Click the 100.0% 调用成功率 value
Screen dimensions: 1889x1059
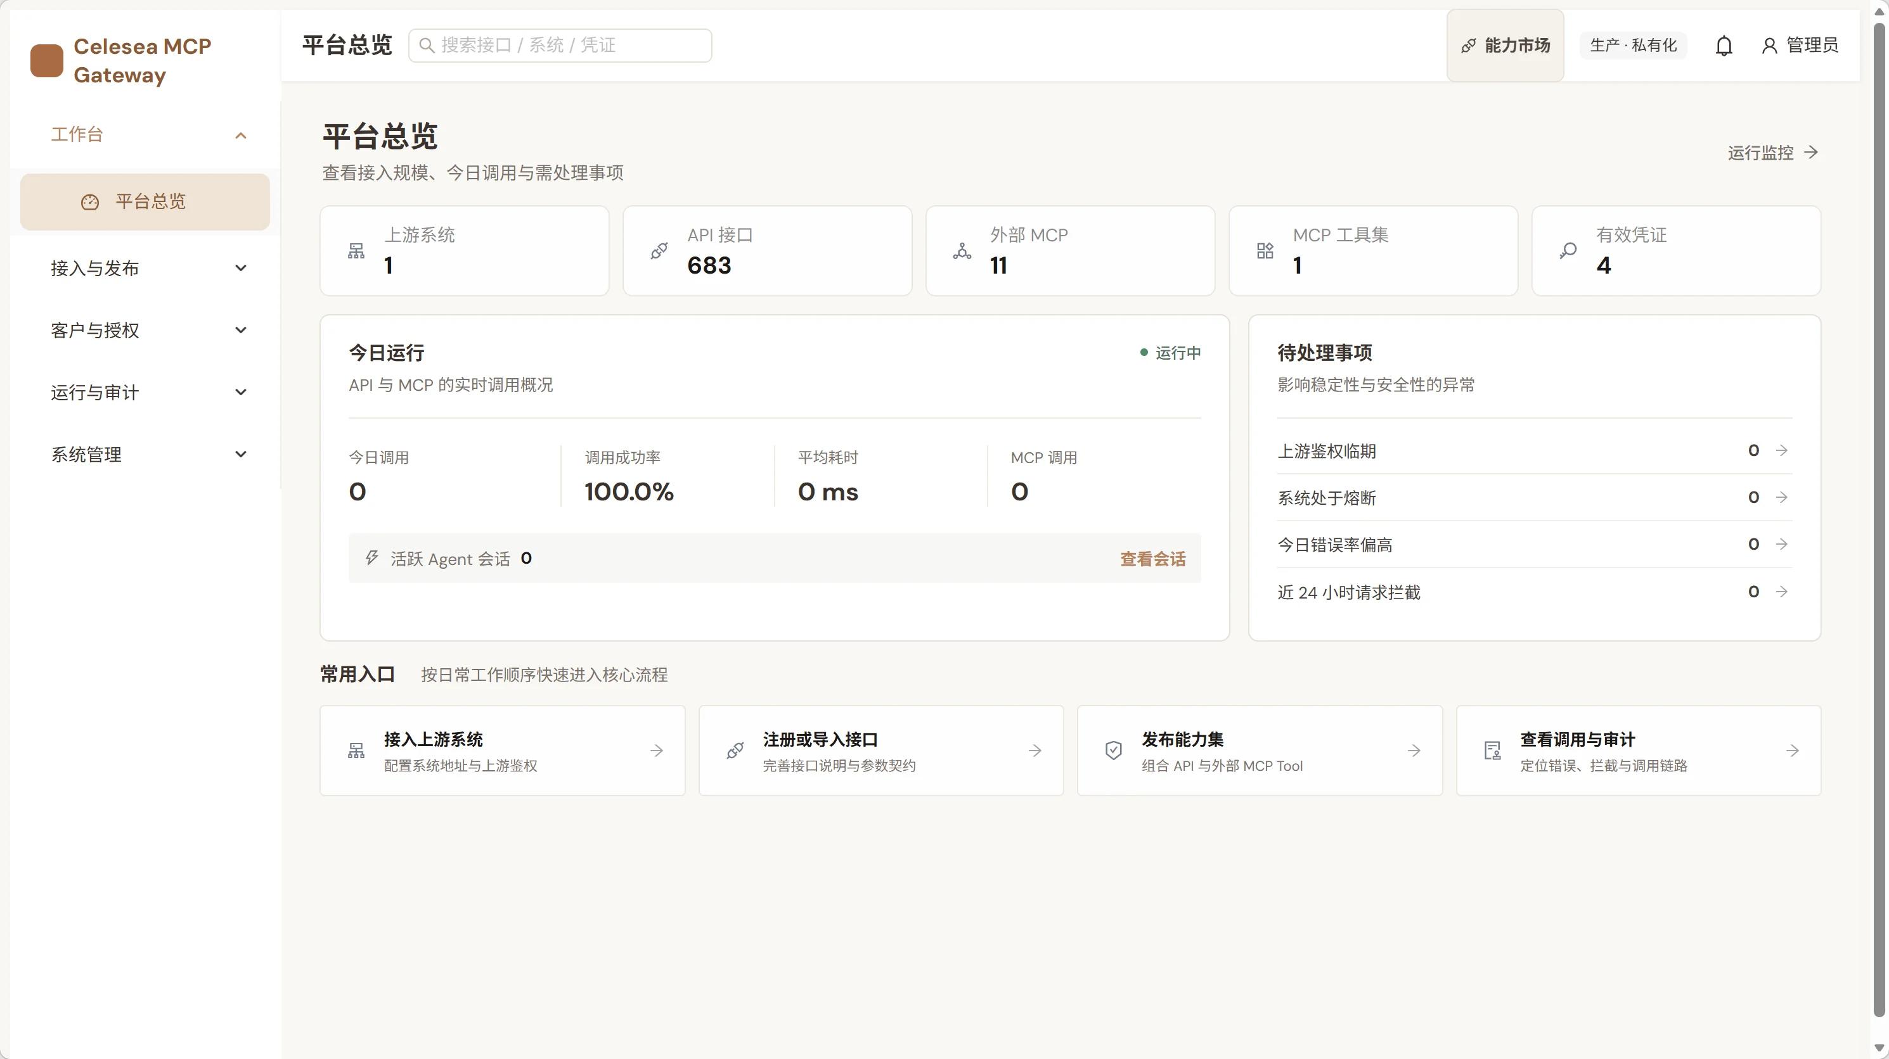click(x=629, y=491)
